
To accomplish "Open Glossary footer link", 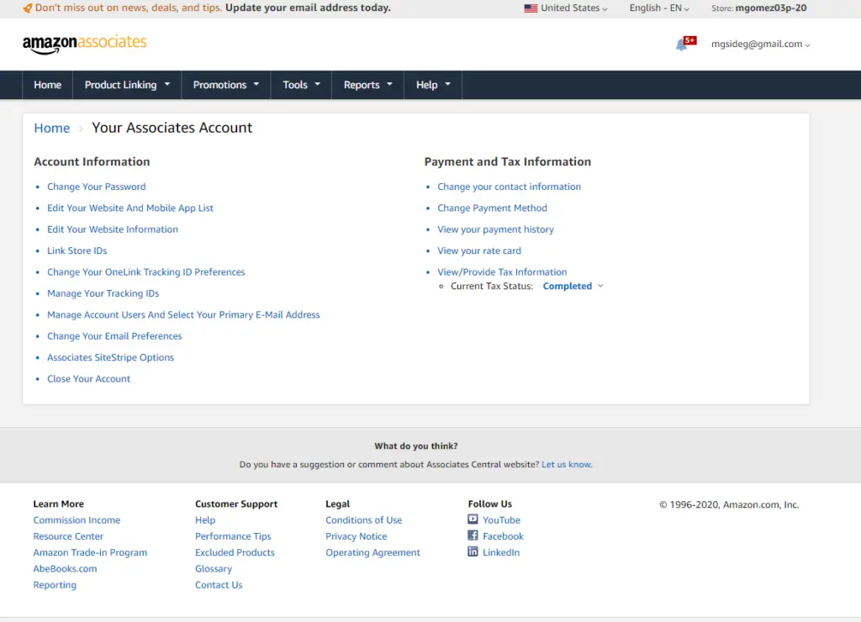I will 214,569.
